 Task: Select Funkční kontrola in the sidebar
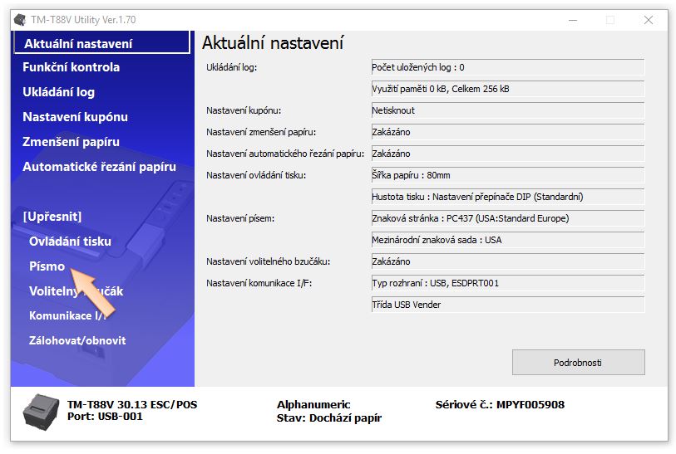tap(72, 67)
